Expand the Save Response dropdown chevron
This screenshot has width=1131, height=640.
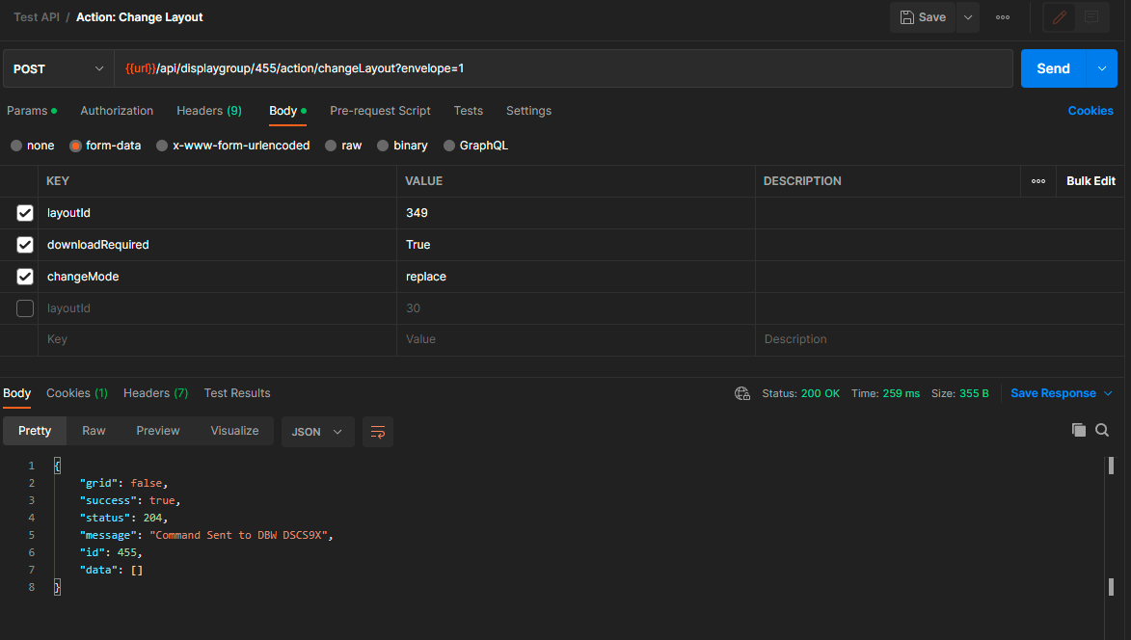click(1108, 393)
